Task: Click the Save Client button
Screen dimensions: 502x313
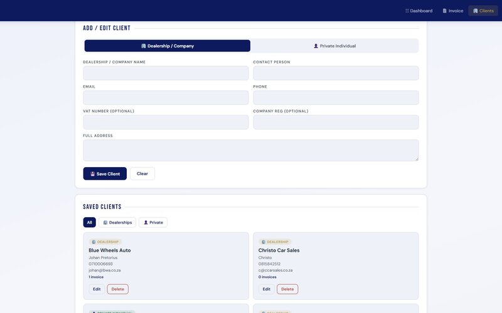Action: (x=105, y=173)
